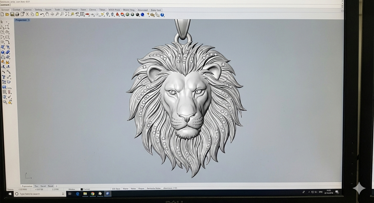Switch to the first toolbar tab
374x203 pixels.
click(6, 10)
